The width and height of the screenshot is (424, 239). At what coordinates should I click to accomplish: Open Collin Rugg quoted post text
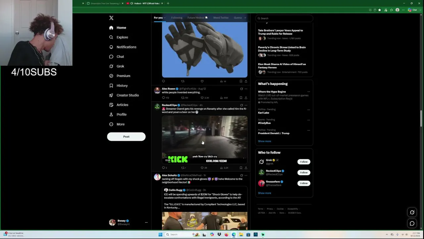pyautogui.click(x=204, y=201)
